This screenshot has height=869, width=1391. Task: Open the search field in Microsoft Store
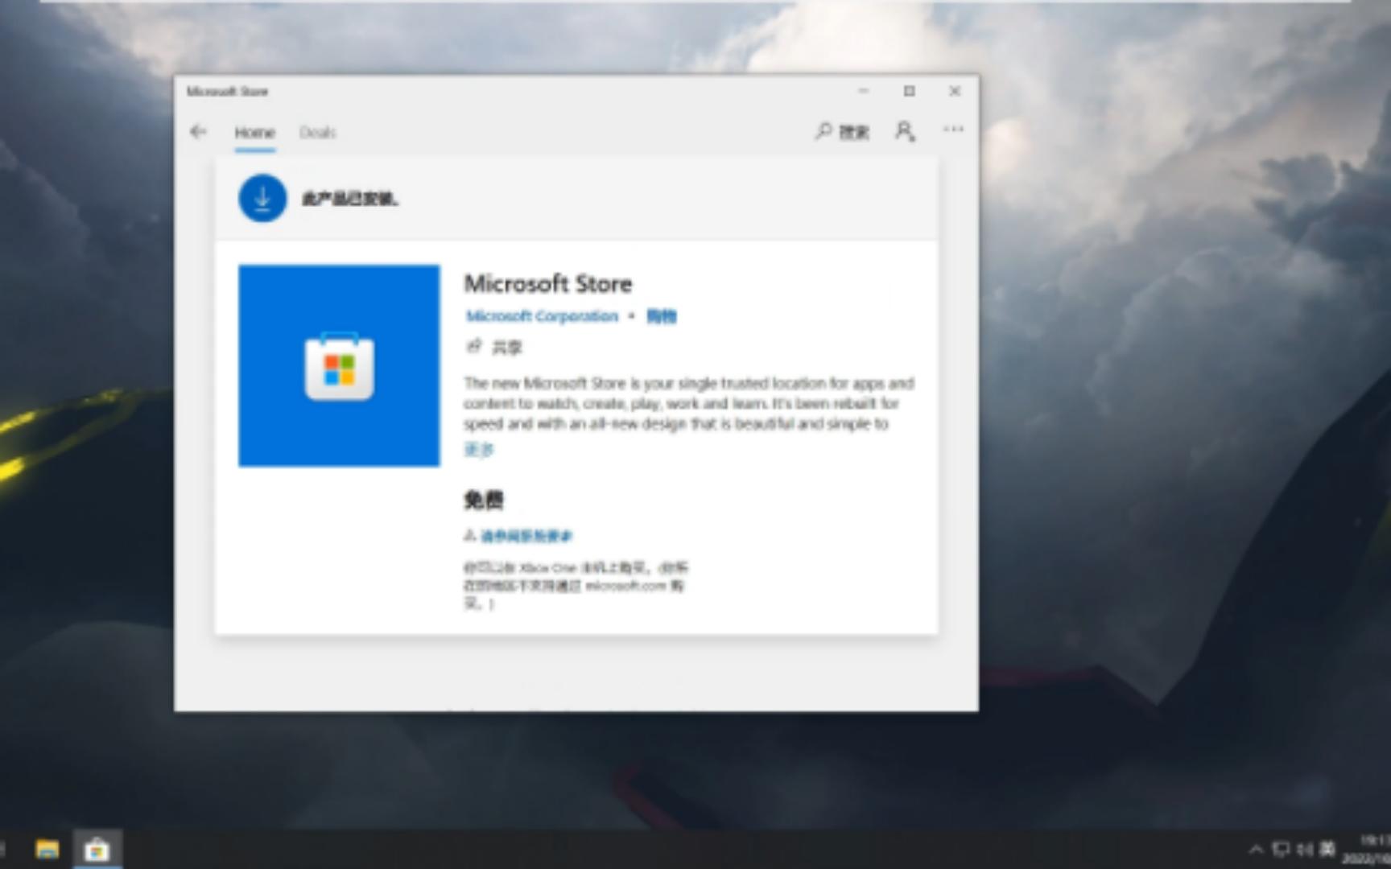842,131
